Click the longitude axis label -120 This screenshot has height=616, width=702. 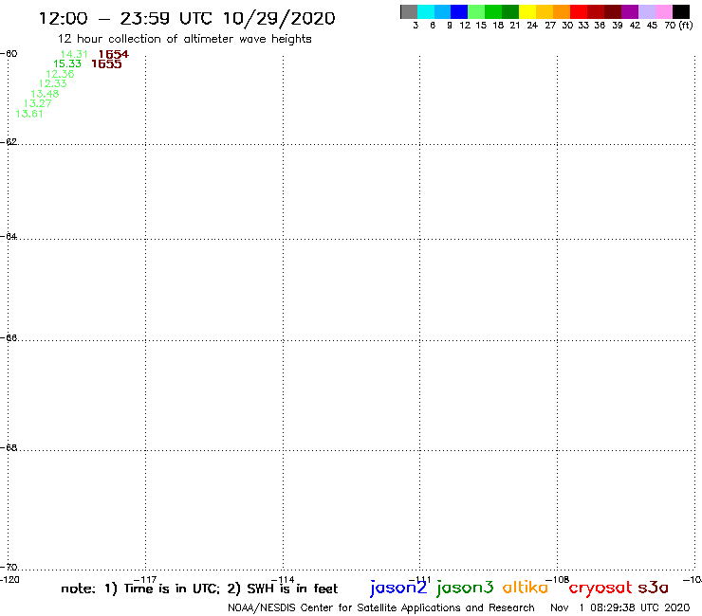(x=9, y=580)
